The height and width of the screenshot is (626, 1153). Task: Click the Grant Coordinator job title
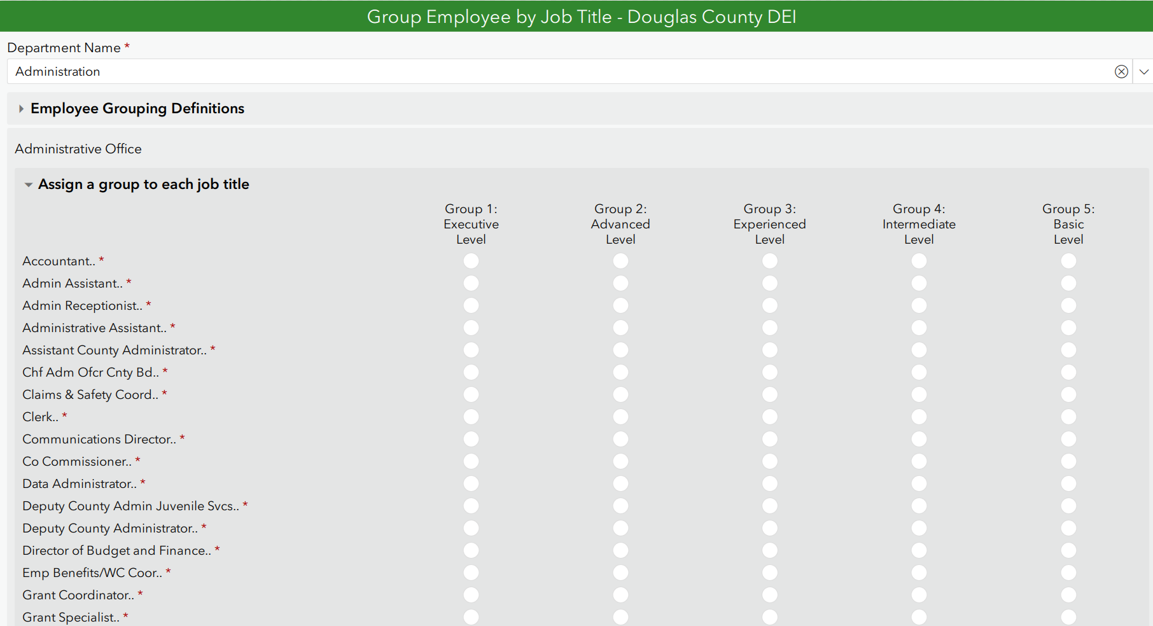pyautogui.click(x=78, y=595)
